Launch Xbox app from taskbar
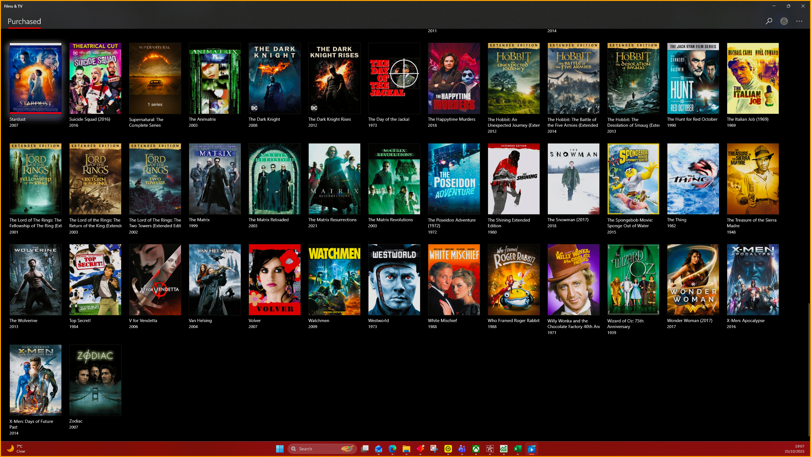This screenshot has width=811, height=457. coord(476,449)
